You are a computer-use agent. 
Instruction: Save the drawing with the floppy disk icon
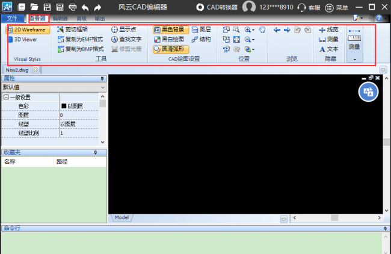tap(47, 7)
